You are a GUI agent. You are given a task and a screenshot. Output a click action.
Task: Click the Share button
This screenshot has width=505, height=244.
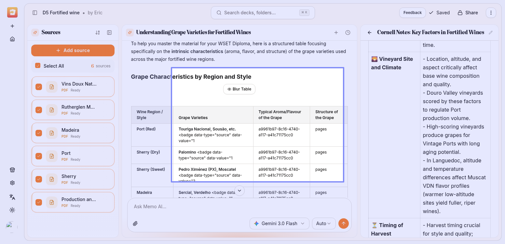coord(468,13)
